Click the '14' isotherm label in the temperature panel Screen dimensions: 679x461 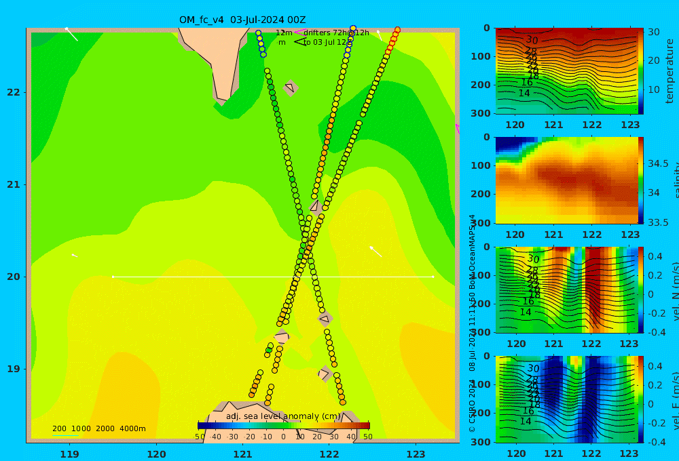[x=524, y=93]
